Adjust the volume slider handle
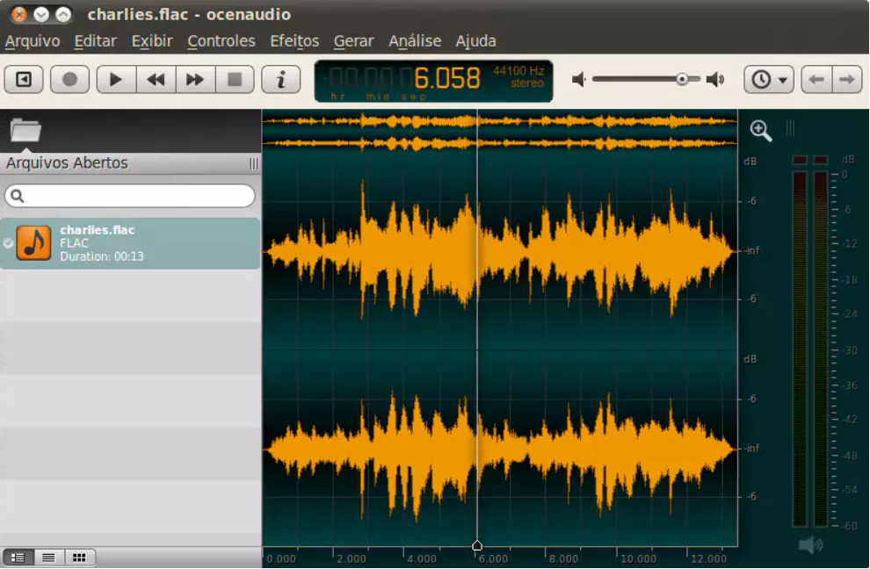 click(x=682, y=79)
